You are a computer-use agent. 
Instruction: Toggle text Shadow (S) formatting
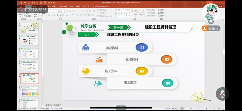57,15
